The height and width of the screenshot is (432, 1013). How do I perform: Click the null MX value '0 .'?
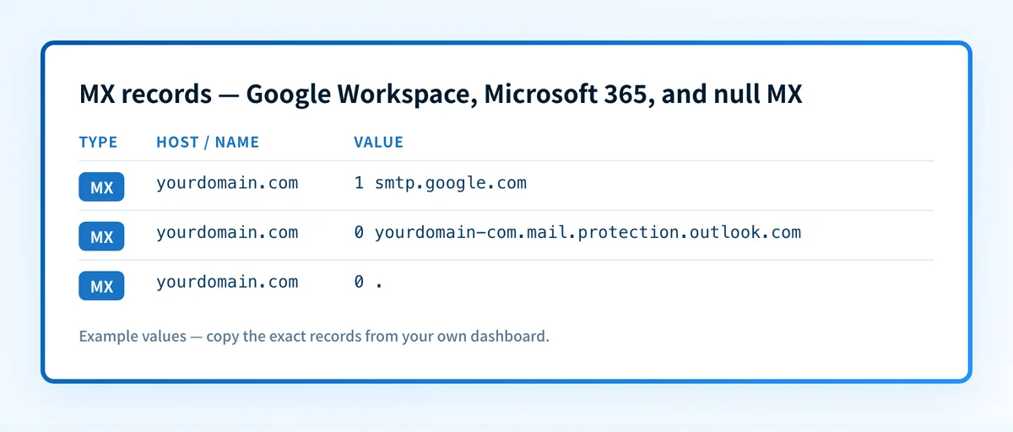tap(369, 283)
